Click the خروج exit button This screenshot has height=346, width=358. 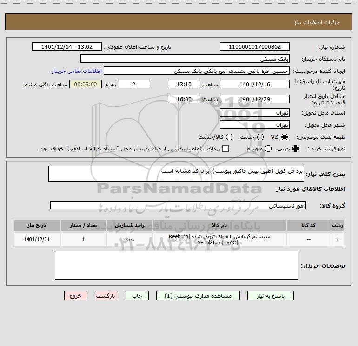(76, 295)
